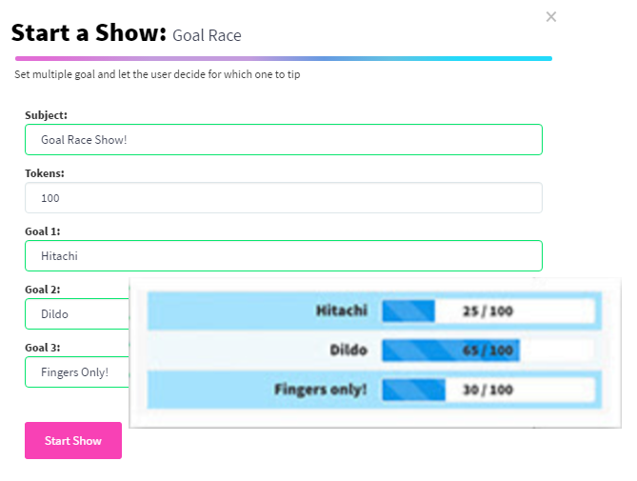637x481 pixels.
Task: Click the "Goal 2:" label
Action: pyautogui.click(x=43, y=290)
